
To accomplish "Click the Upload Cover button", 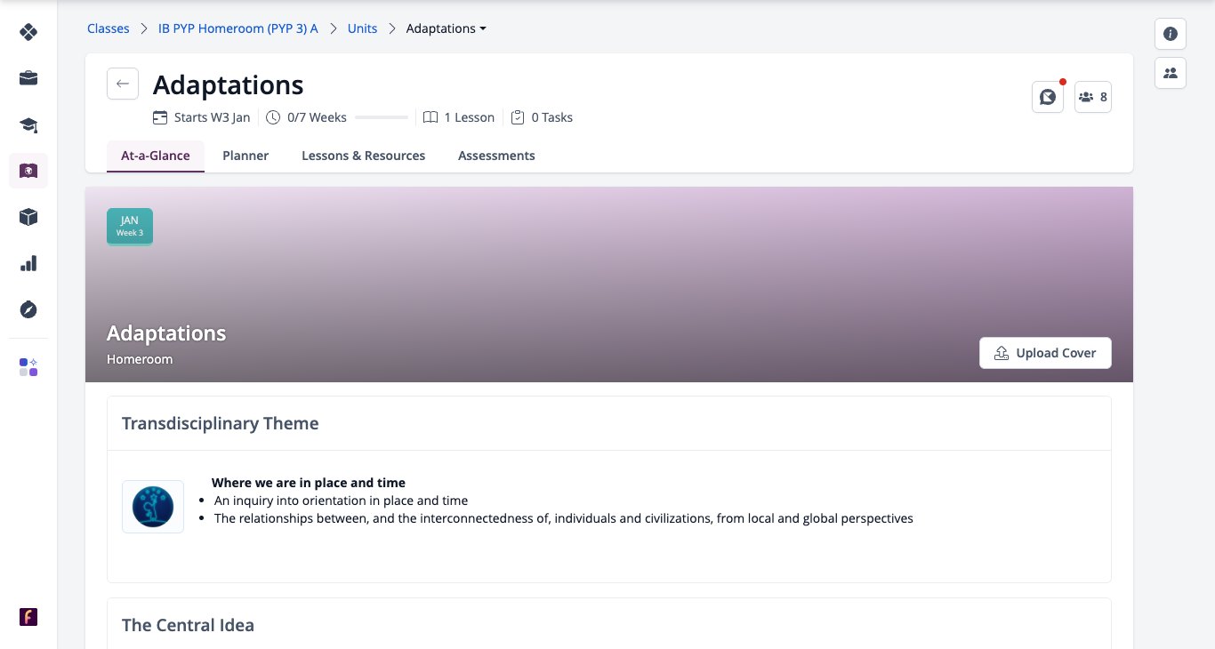I will pos(1045,353).
